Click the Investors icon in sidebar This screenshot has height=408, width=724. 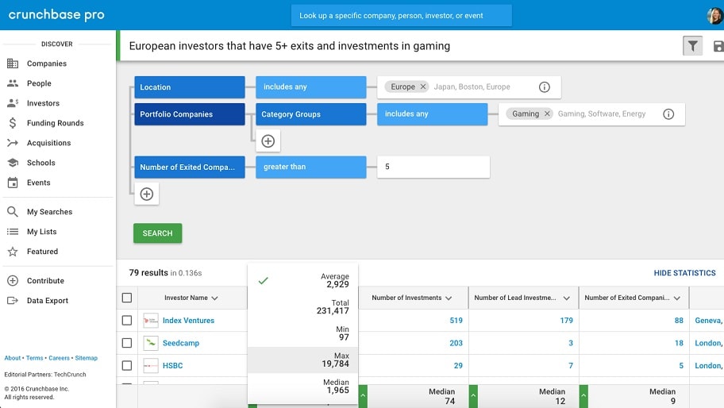pyautogui.click(x=13, y=103)
